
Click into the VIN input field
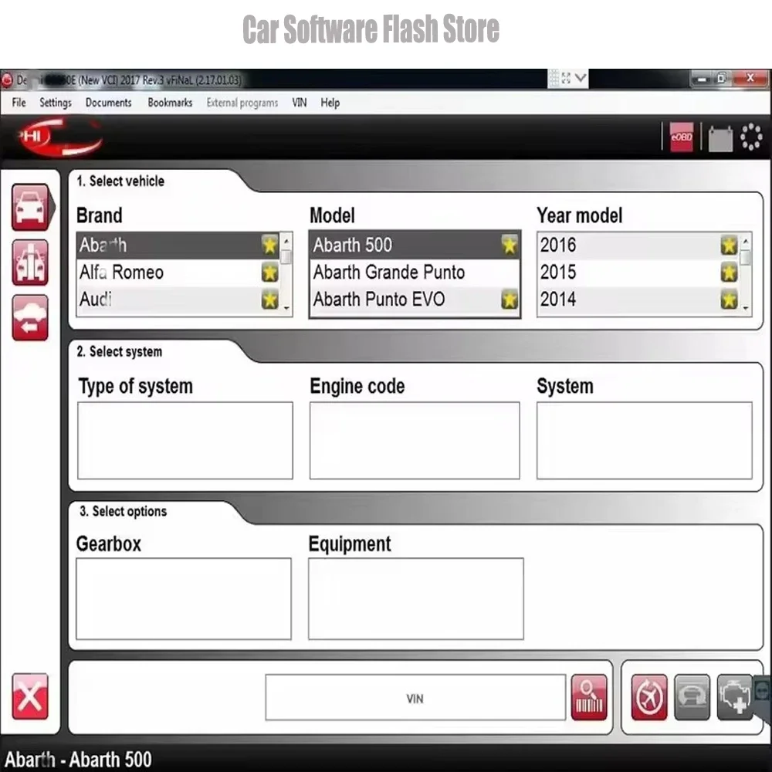pyautogui.click(x=415, y=698)
